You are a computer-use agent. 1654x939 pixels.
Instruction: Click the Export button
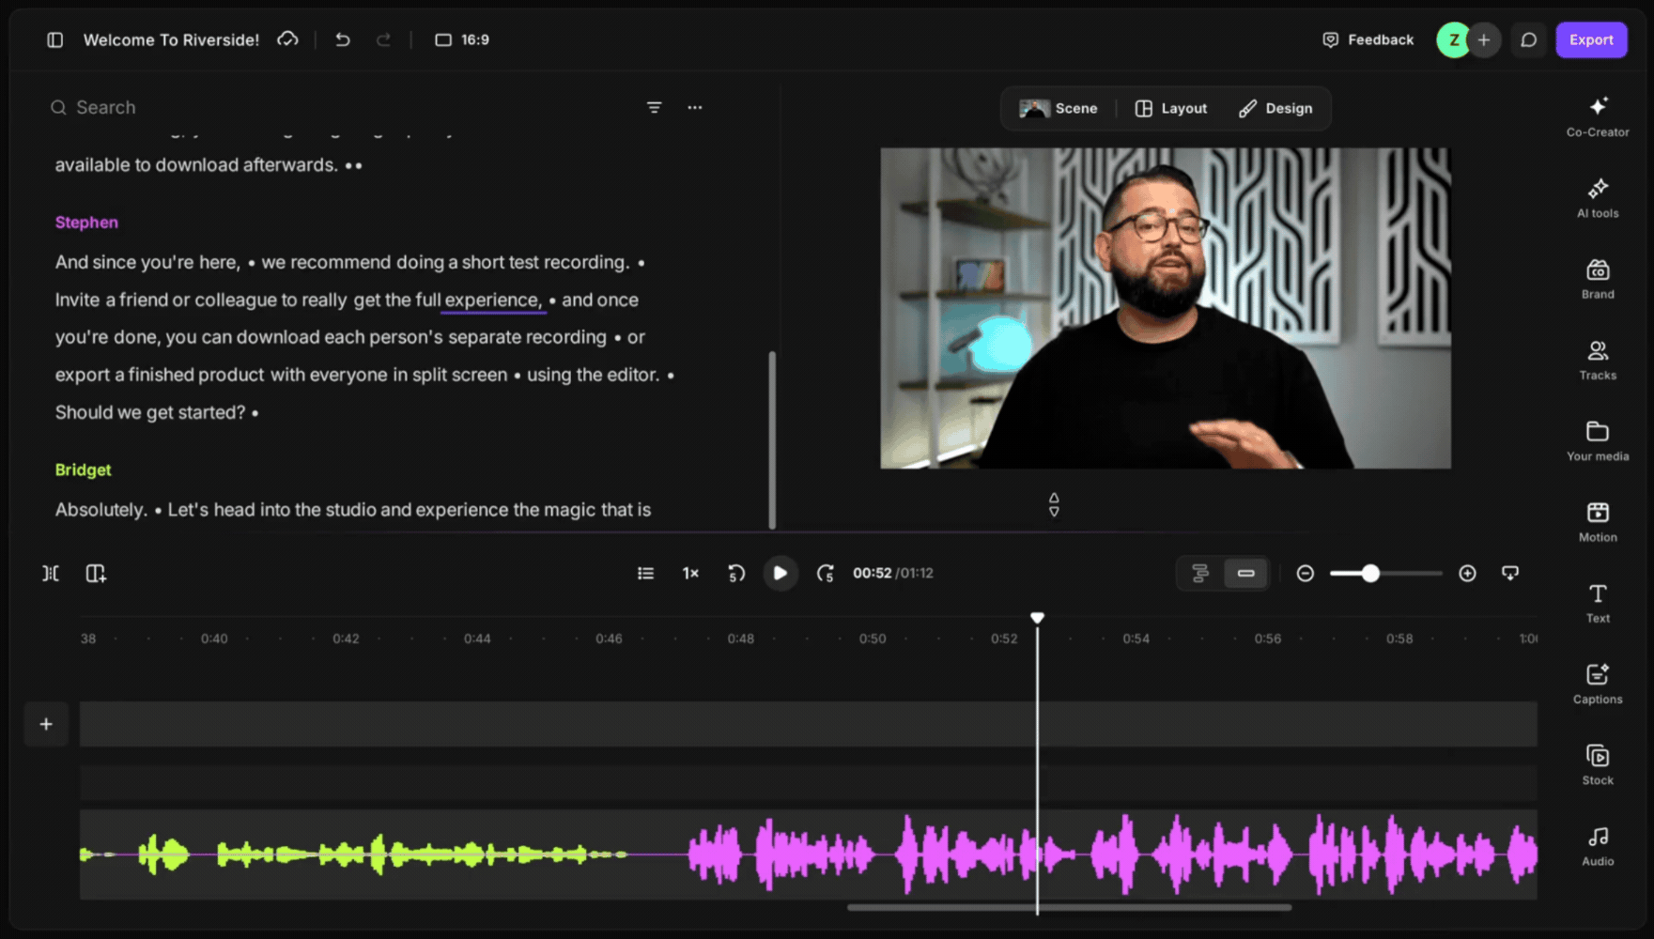[x=1591, y=39]
